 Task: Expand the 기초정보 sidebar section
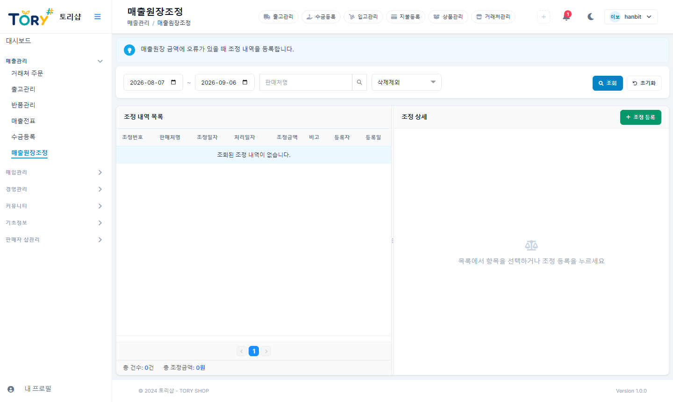54,223
